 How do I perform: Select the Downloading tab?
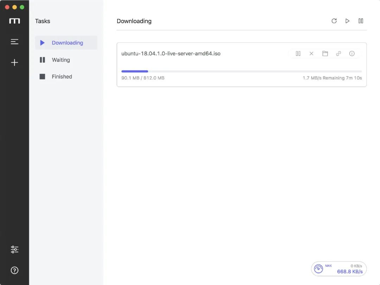point(67,43)
